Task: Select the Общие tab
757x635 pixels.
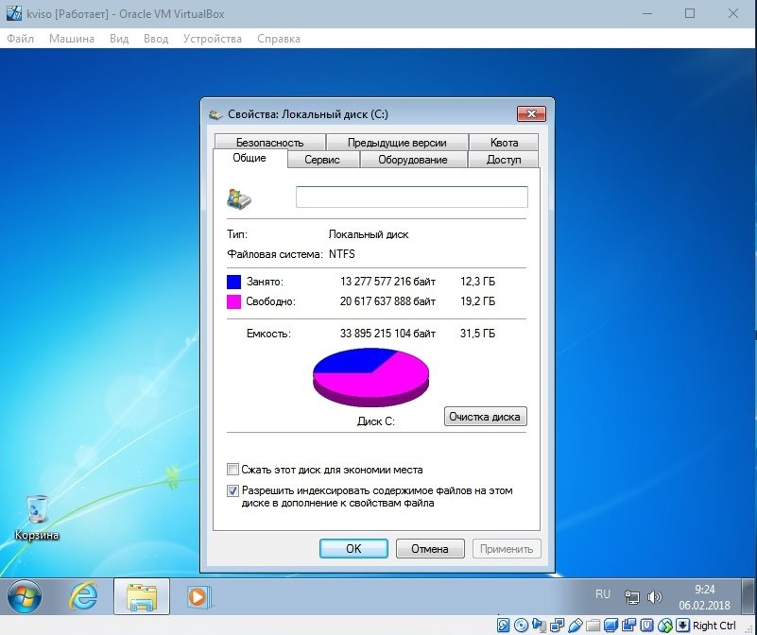Action: tap(249, 158)
